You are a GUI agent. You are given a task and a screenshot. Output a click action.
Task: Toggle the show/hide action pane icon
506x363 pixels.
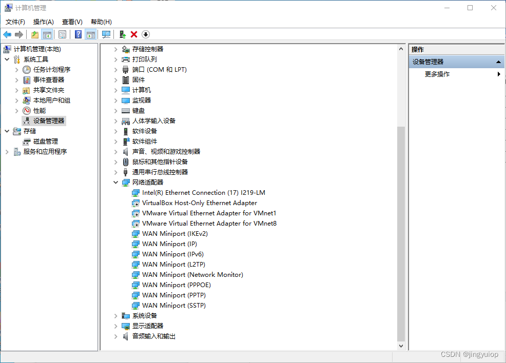click(91, 34)
